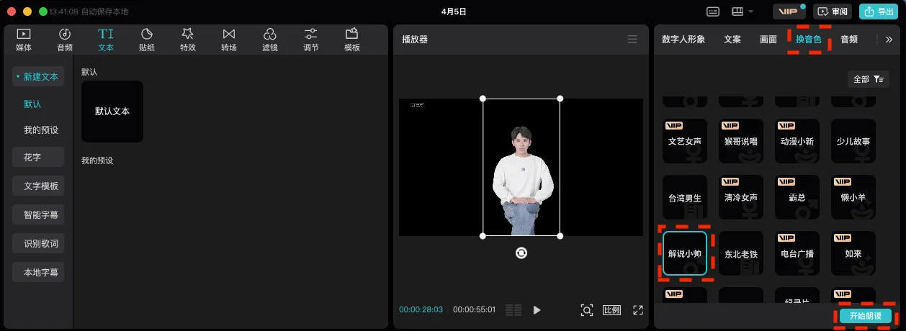The width and height of the screenshot is (906, 331).
Task: Click the 开始朗读 button
Action: point(866,316)
